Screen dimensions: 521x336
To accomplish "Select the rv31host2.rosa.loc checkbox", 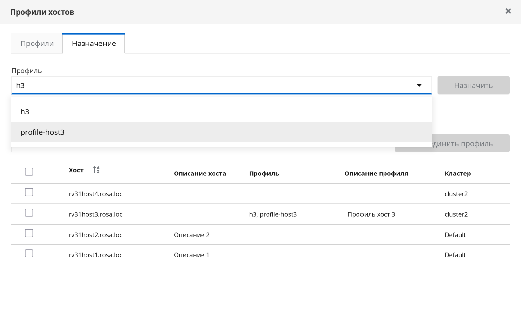I will 29,233.
